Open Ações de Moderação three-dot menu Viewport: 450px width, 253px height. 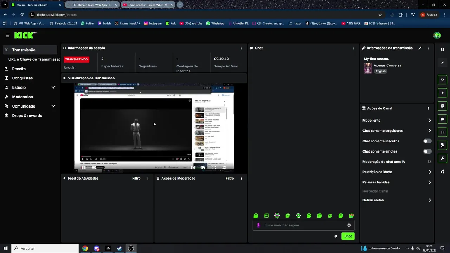click(x=241, y=179)
